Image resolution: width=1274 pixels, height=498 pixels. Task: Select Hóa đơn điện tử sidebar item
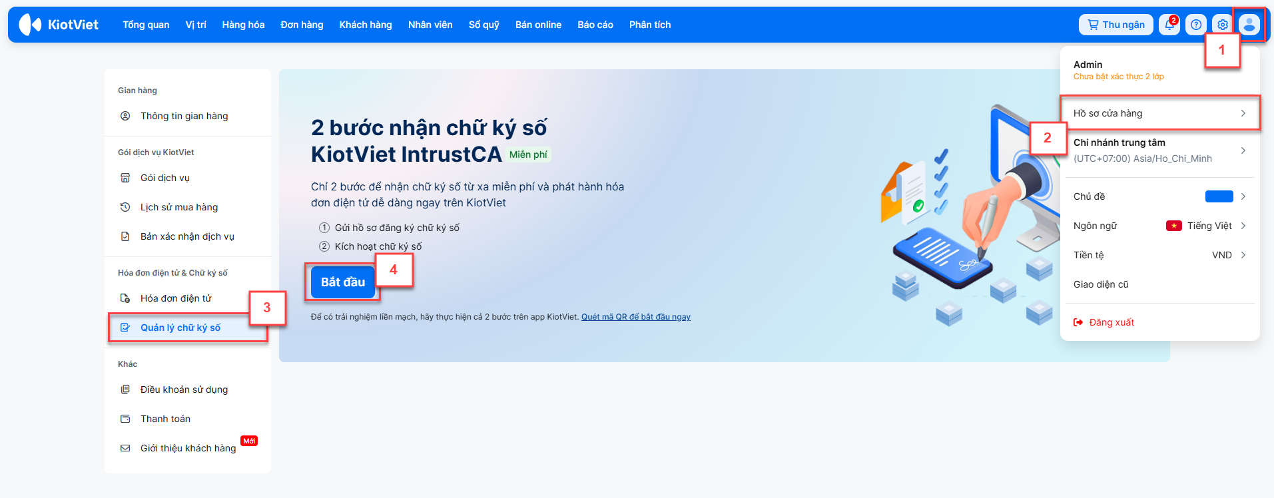188,298
